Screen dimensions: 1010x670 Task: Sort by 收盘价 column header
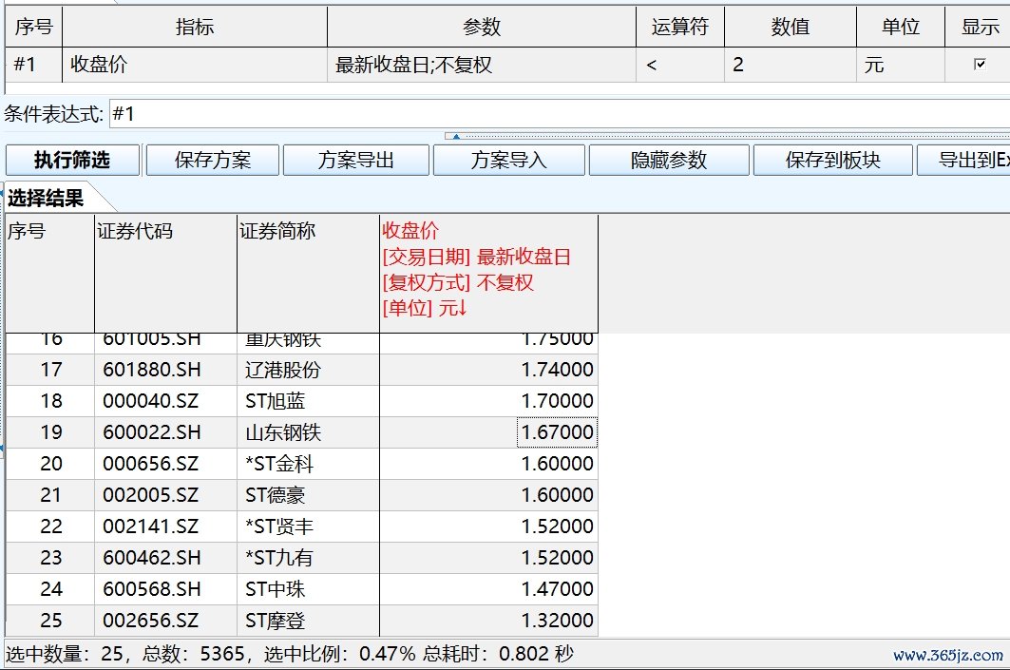pyautogui.click(x=488, y=271)
